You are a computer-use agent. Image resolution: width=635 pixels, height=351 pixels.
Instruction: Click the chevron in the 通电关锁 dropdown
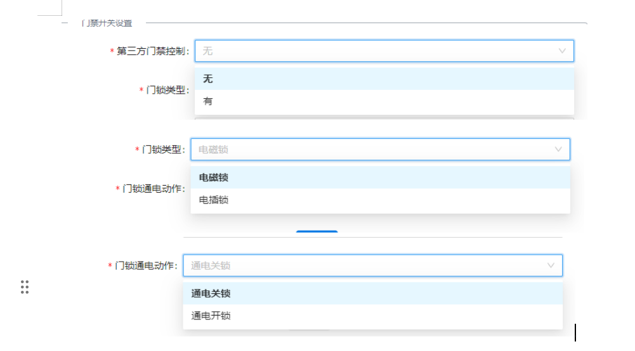click(x=551, y=265)
